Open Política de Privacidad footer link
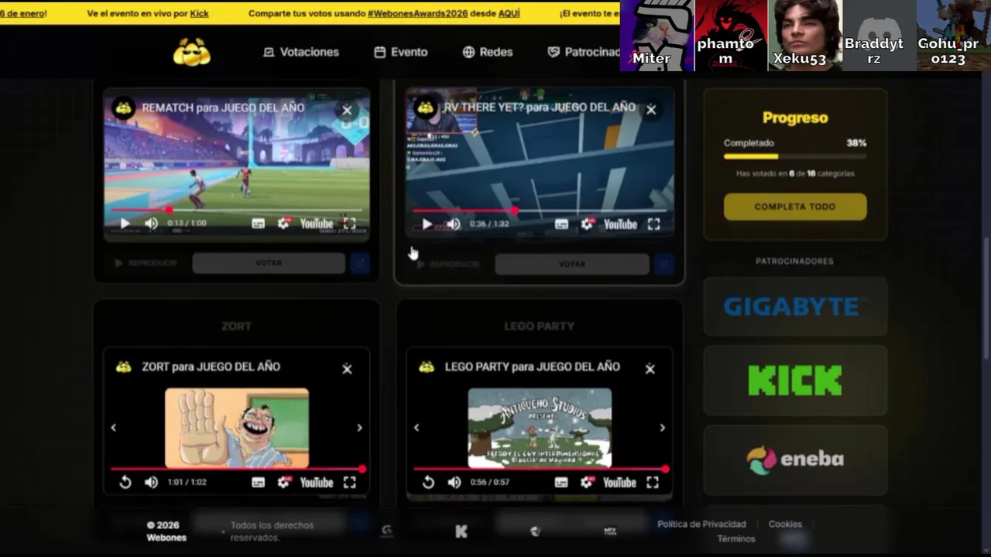Viewport: 991px width, 557px height. (x=701, y=524)
